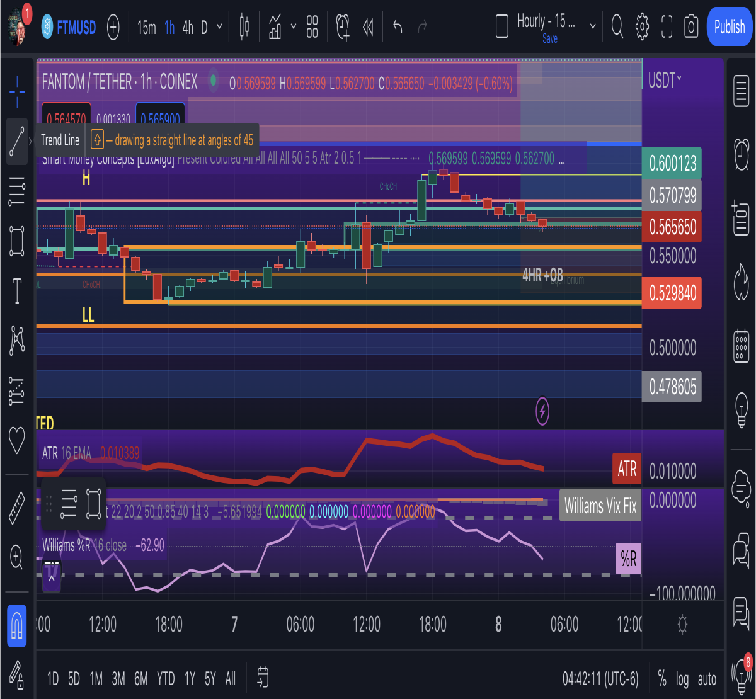The height and width of the screenshot is (699, 756).
Task: Select the Trend Line drawing tool
Action: tap(17, 141)
